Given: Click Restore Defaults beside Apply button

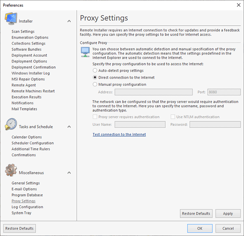Looking at the screenshot, I should coord(196,214).
